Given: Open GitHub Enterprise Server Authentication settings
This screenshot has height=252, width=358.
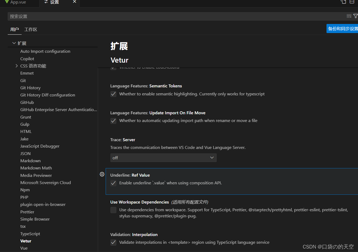Looking at the screenshot, I should click(x=59, y=110).
